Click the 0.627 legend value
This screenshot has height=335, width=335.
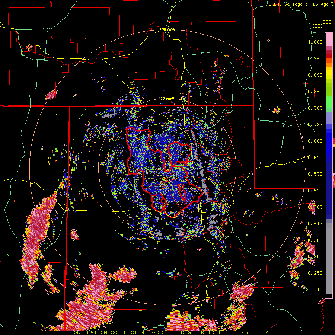point(315,158)
